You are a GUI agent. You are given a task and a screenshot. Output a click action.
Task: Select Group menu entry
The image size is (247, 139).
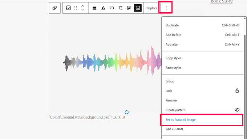coord(203,81)
